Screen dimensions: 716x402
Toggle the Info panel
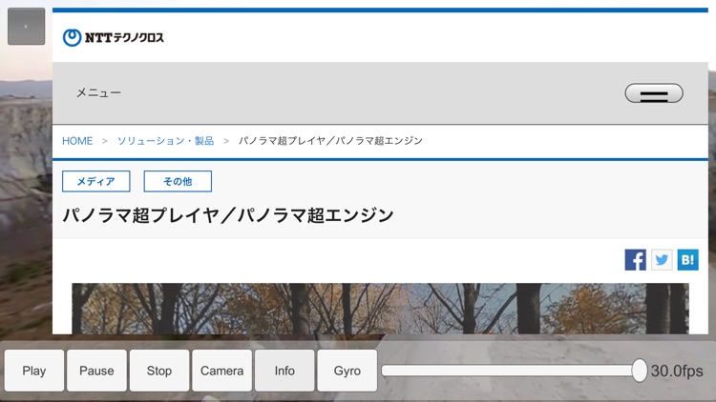284,371
